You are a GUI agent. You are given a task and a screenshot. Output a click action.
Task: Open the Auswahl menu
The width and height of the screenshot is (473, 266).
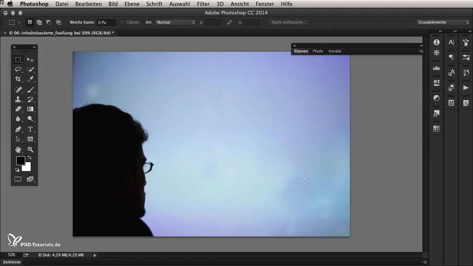point(180,4)
